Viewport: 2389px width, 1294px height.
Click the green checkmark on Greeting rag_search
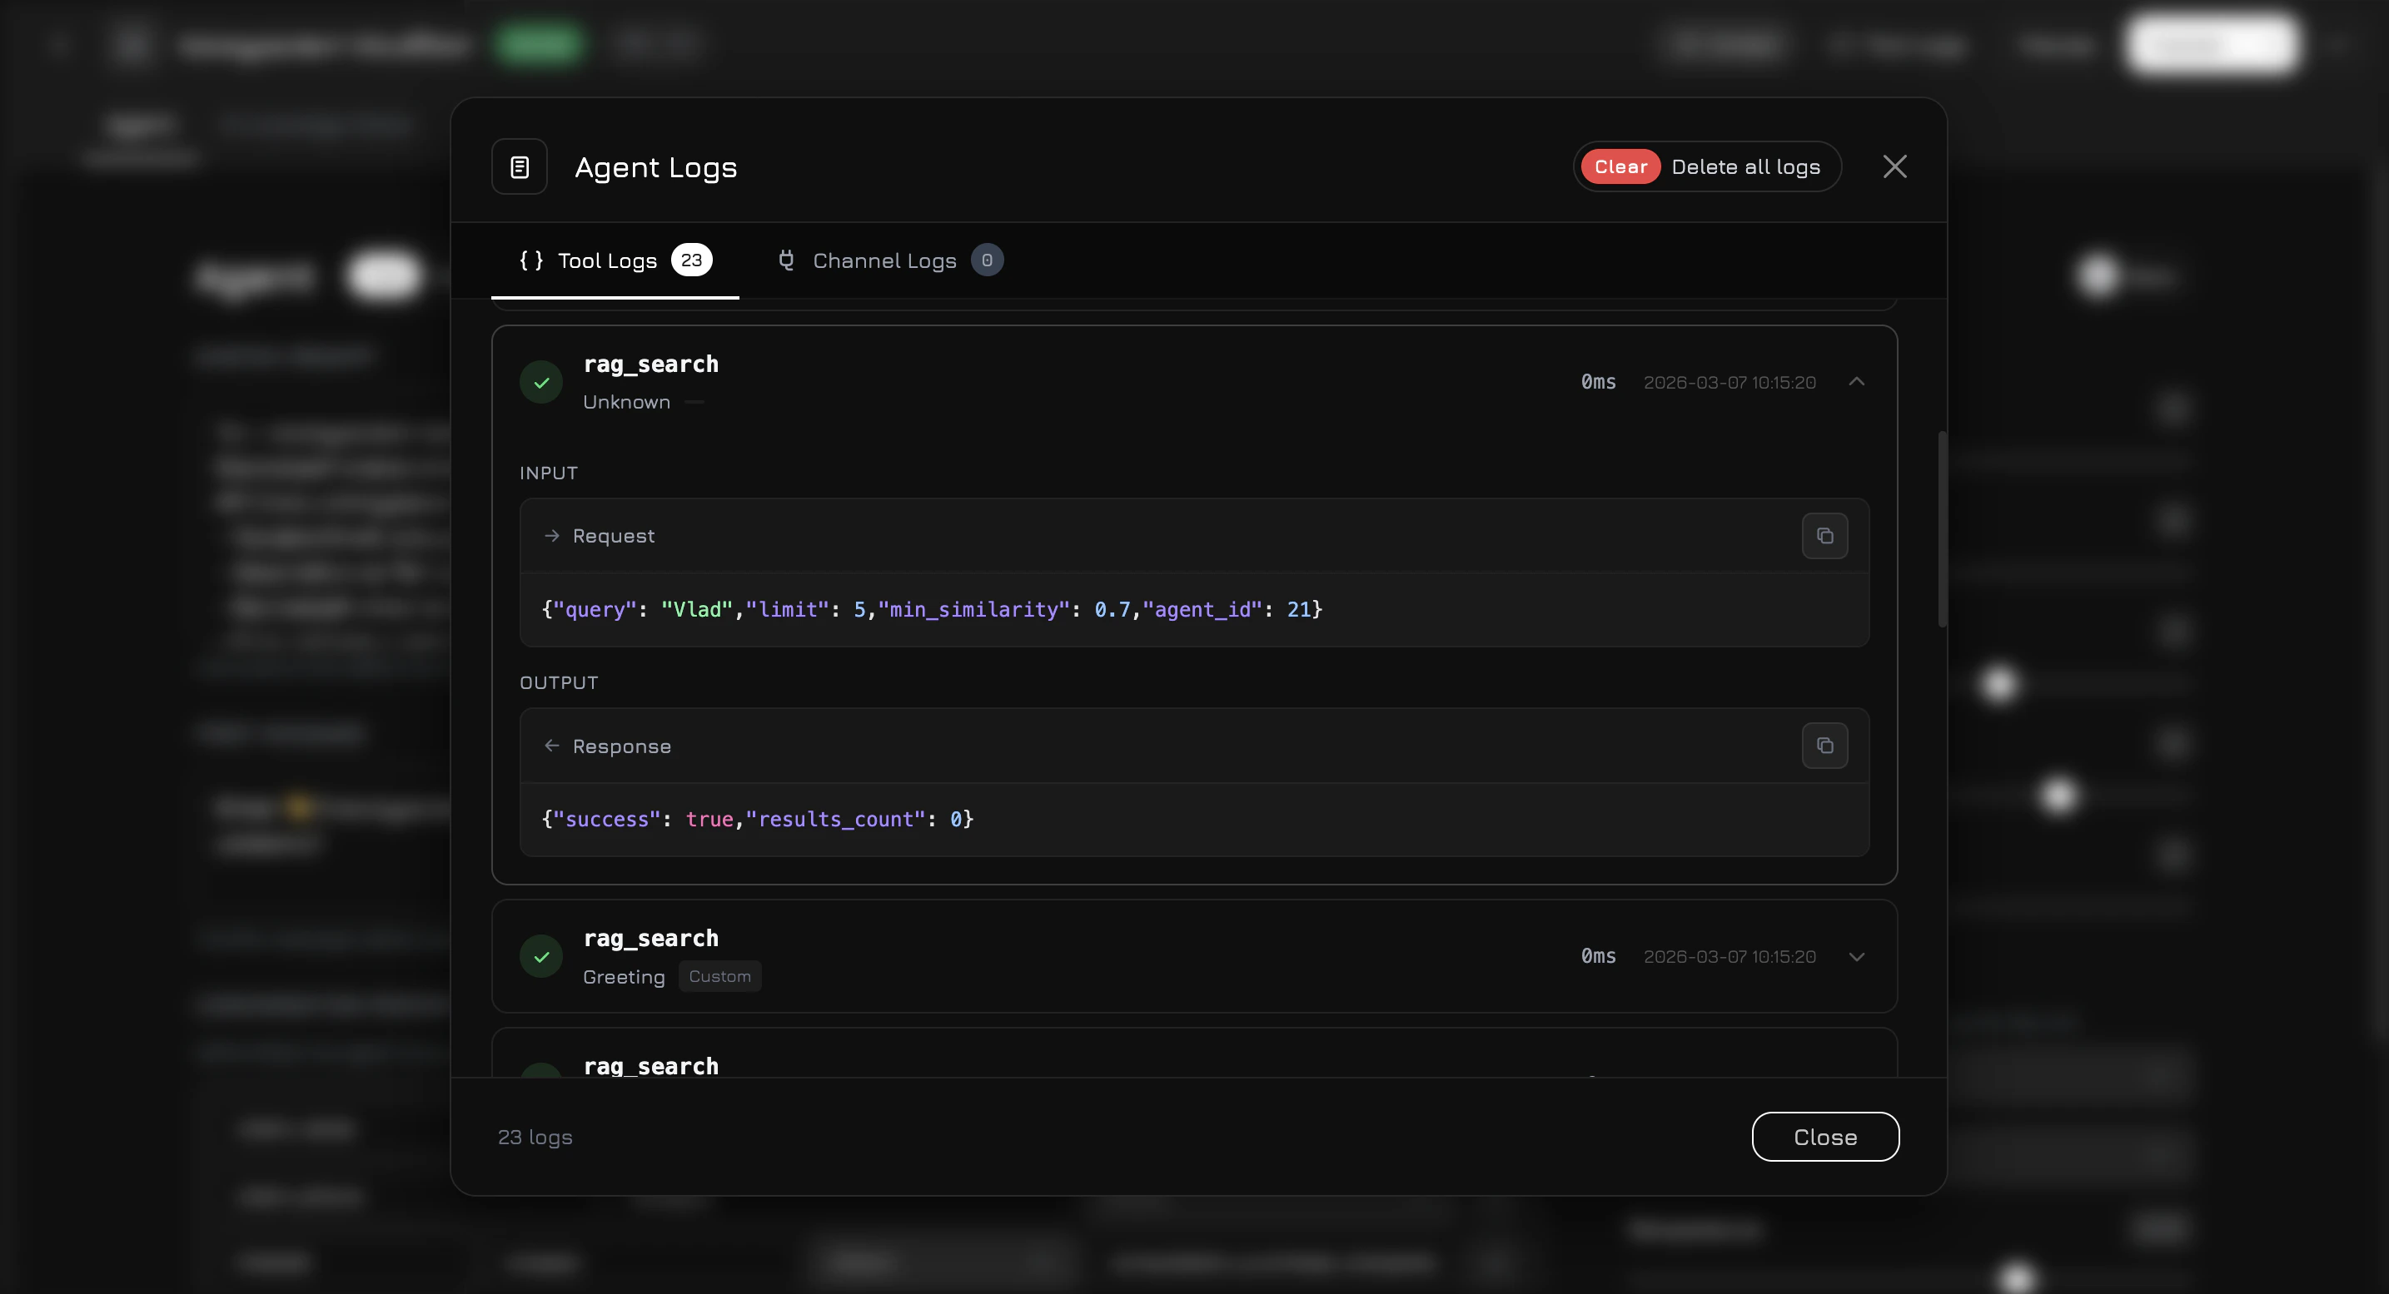pos(541,957)
